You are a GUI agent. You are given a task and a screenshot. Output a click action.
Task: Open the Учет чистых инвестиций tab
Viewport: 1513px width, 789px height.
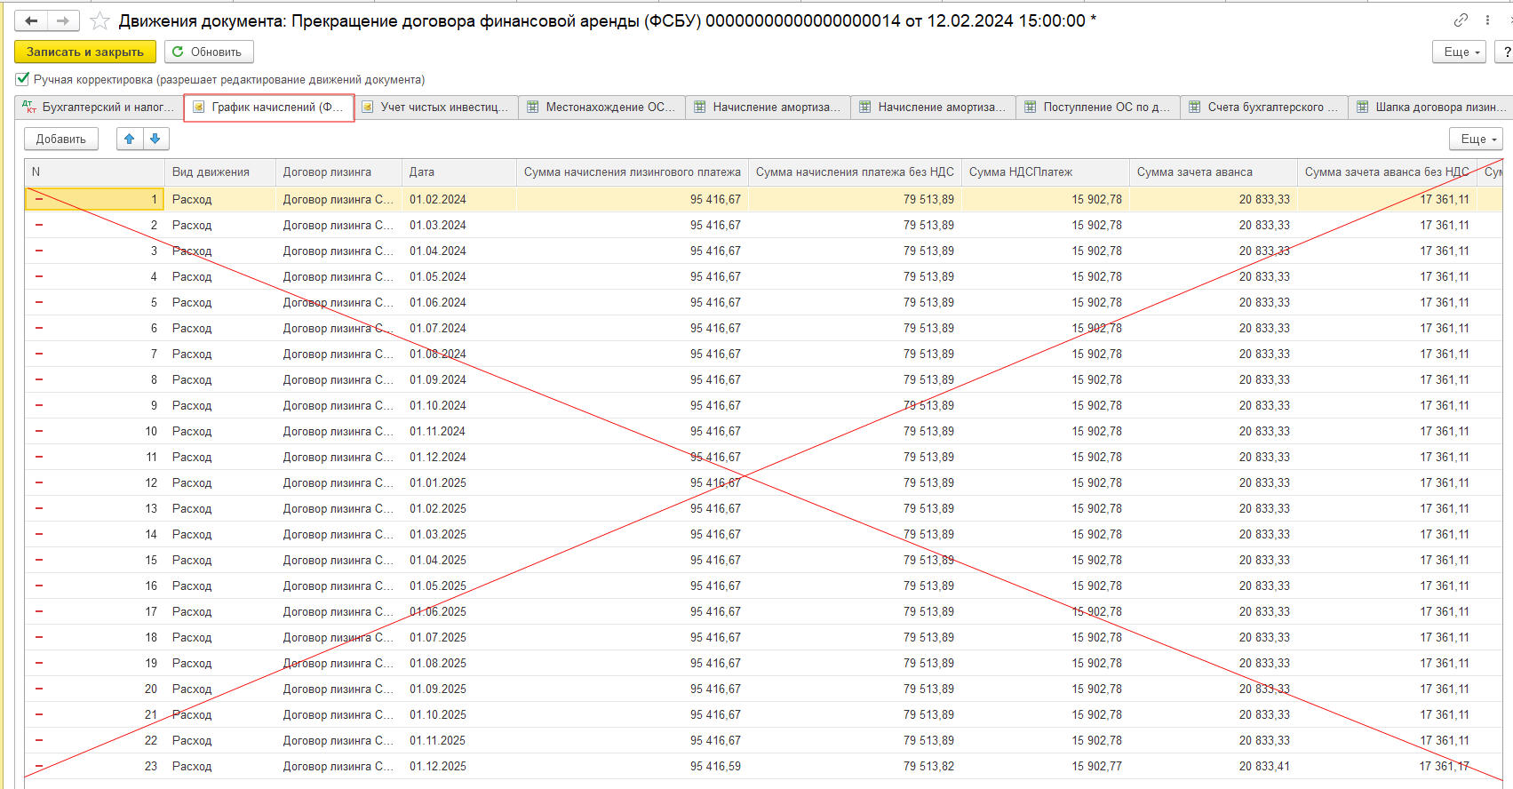436,108
